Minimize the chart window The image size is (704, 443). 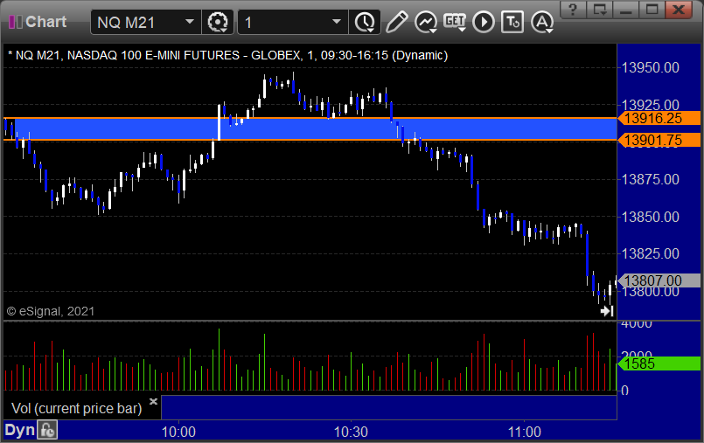[626, 10]
